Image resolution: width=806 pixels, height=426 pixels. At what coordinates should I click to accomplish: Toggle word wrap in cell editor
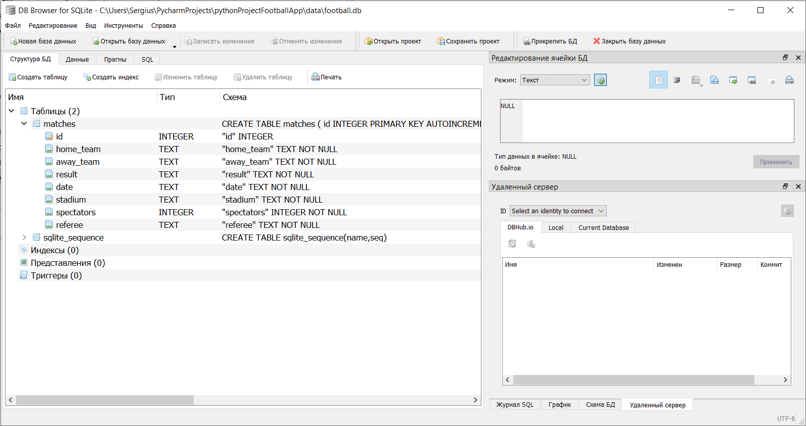point(658,80)
